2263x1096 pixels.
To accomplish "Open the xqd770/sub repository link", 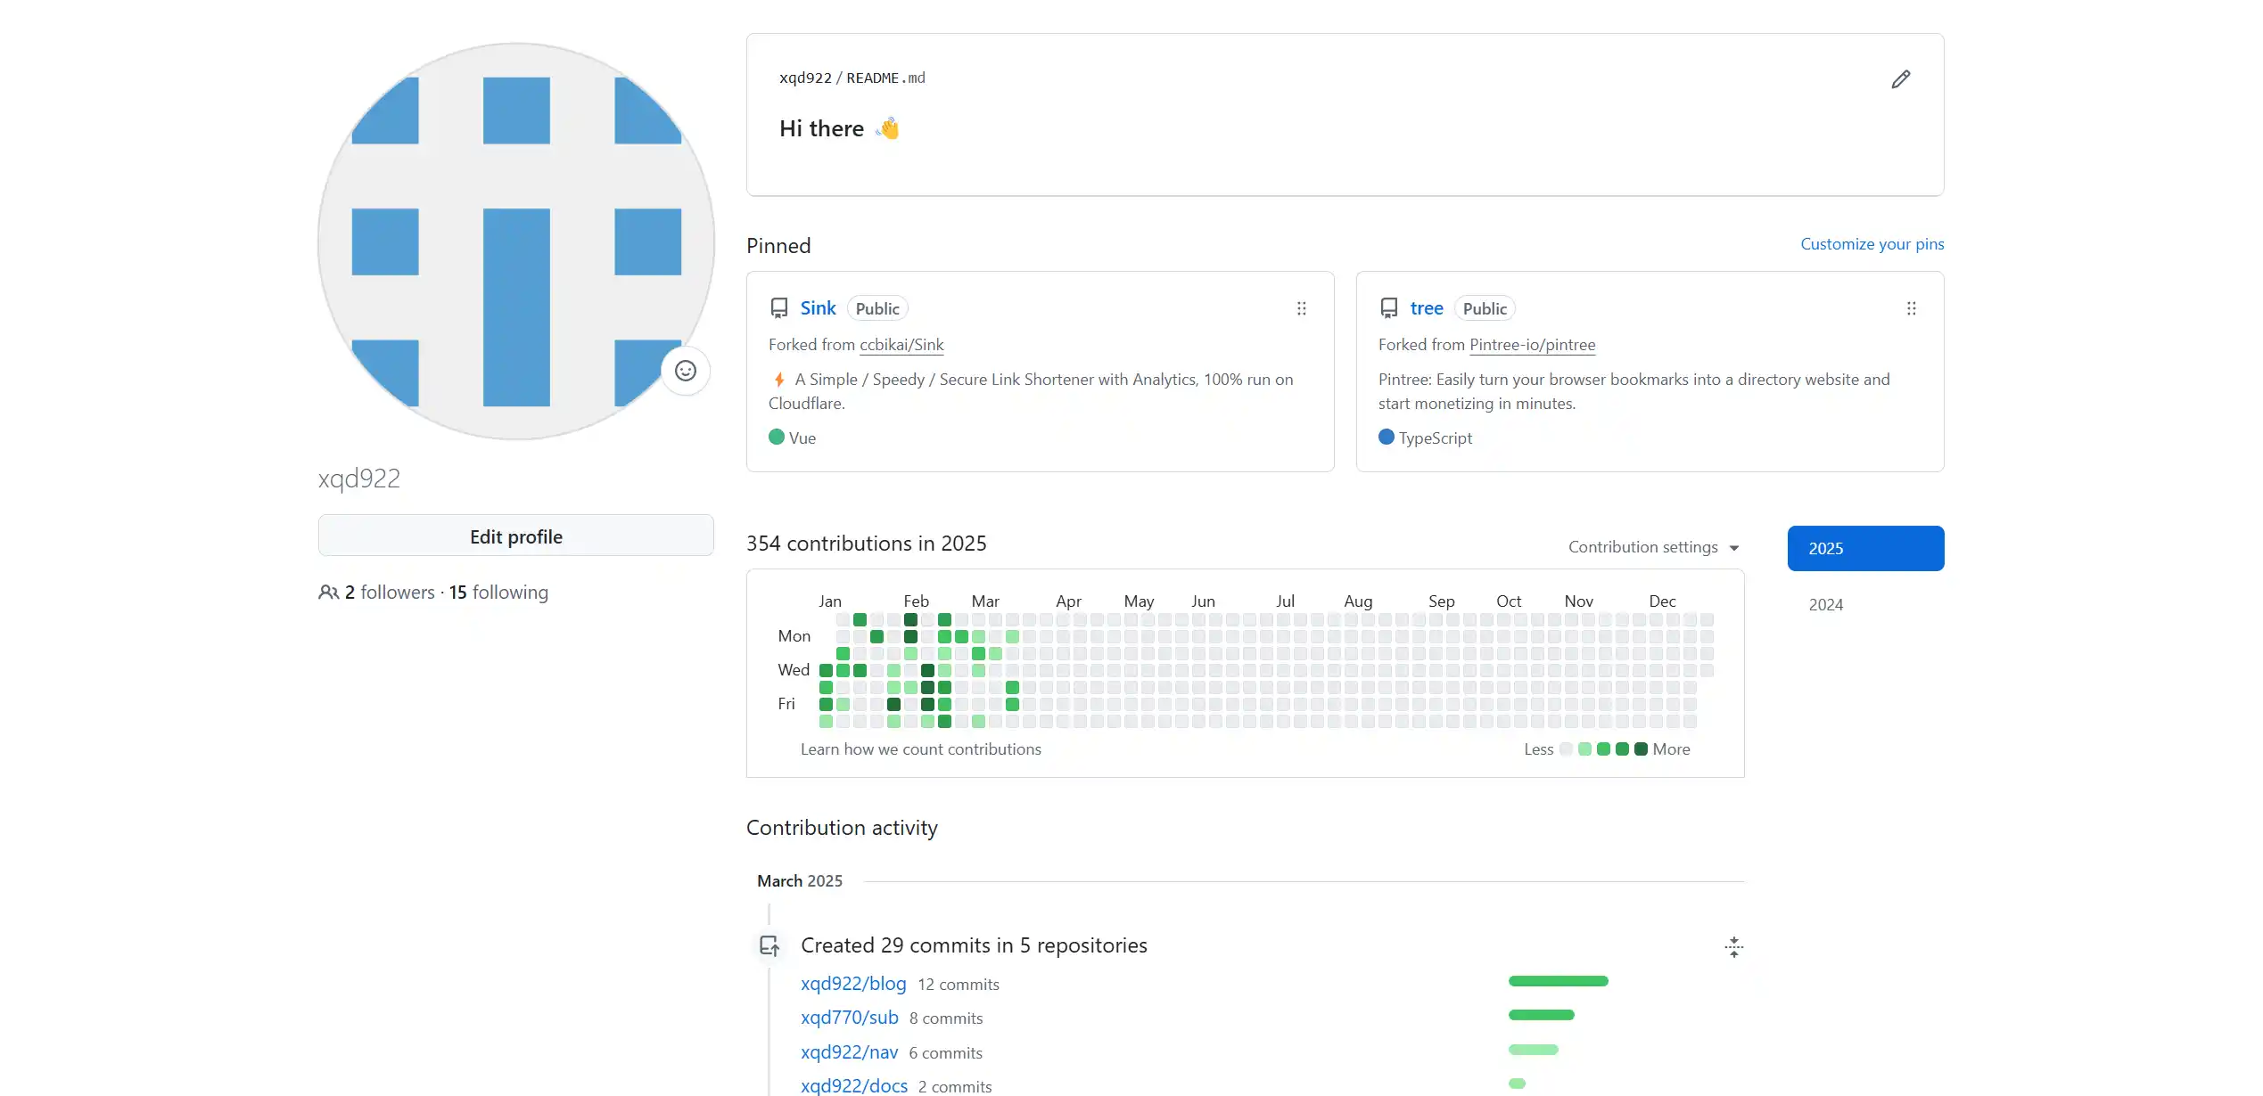I will [x=849, y=1018].
